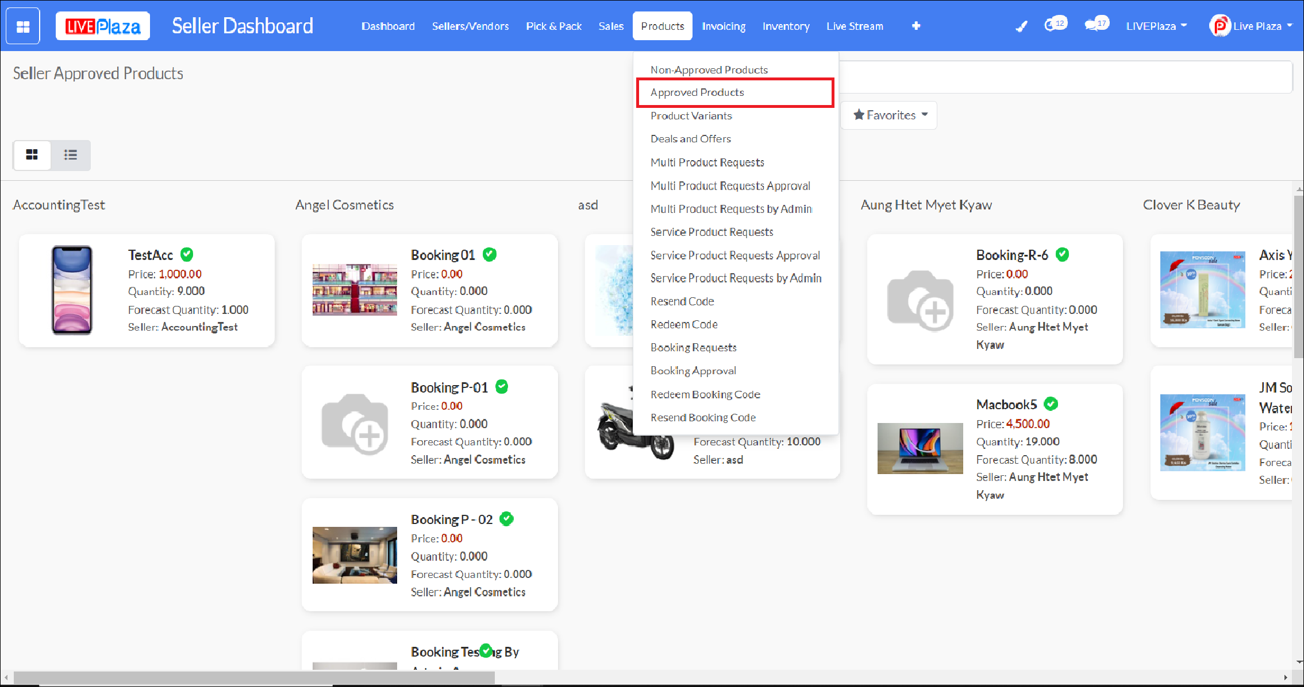Image resolution: width=1304 pixels, height=687 pixels.
Task: Open the Inventory menu
Action: tap(786, 26)
